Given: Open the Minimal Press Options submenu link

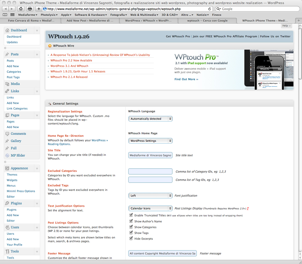Looking at the screenshot, I should (21, 191).
